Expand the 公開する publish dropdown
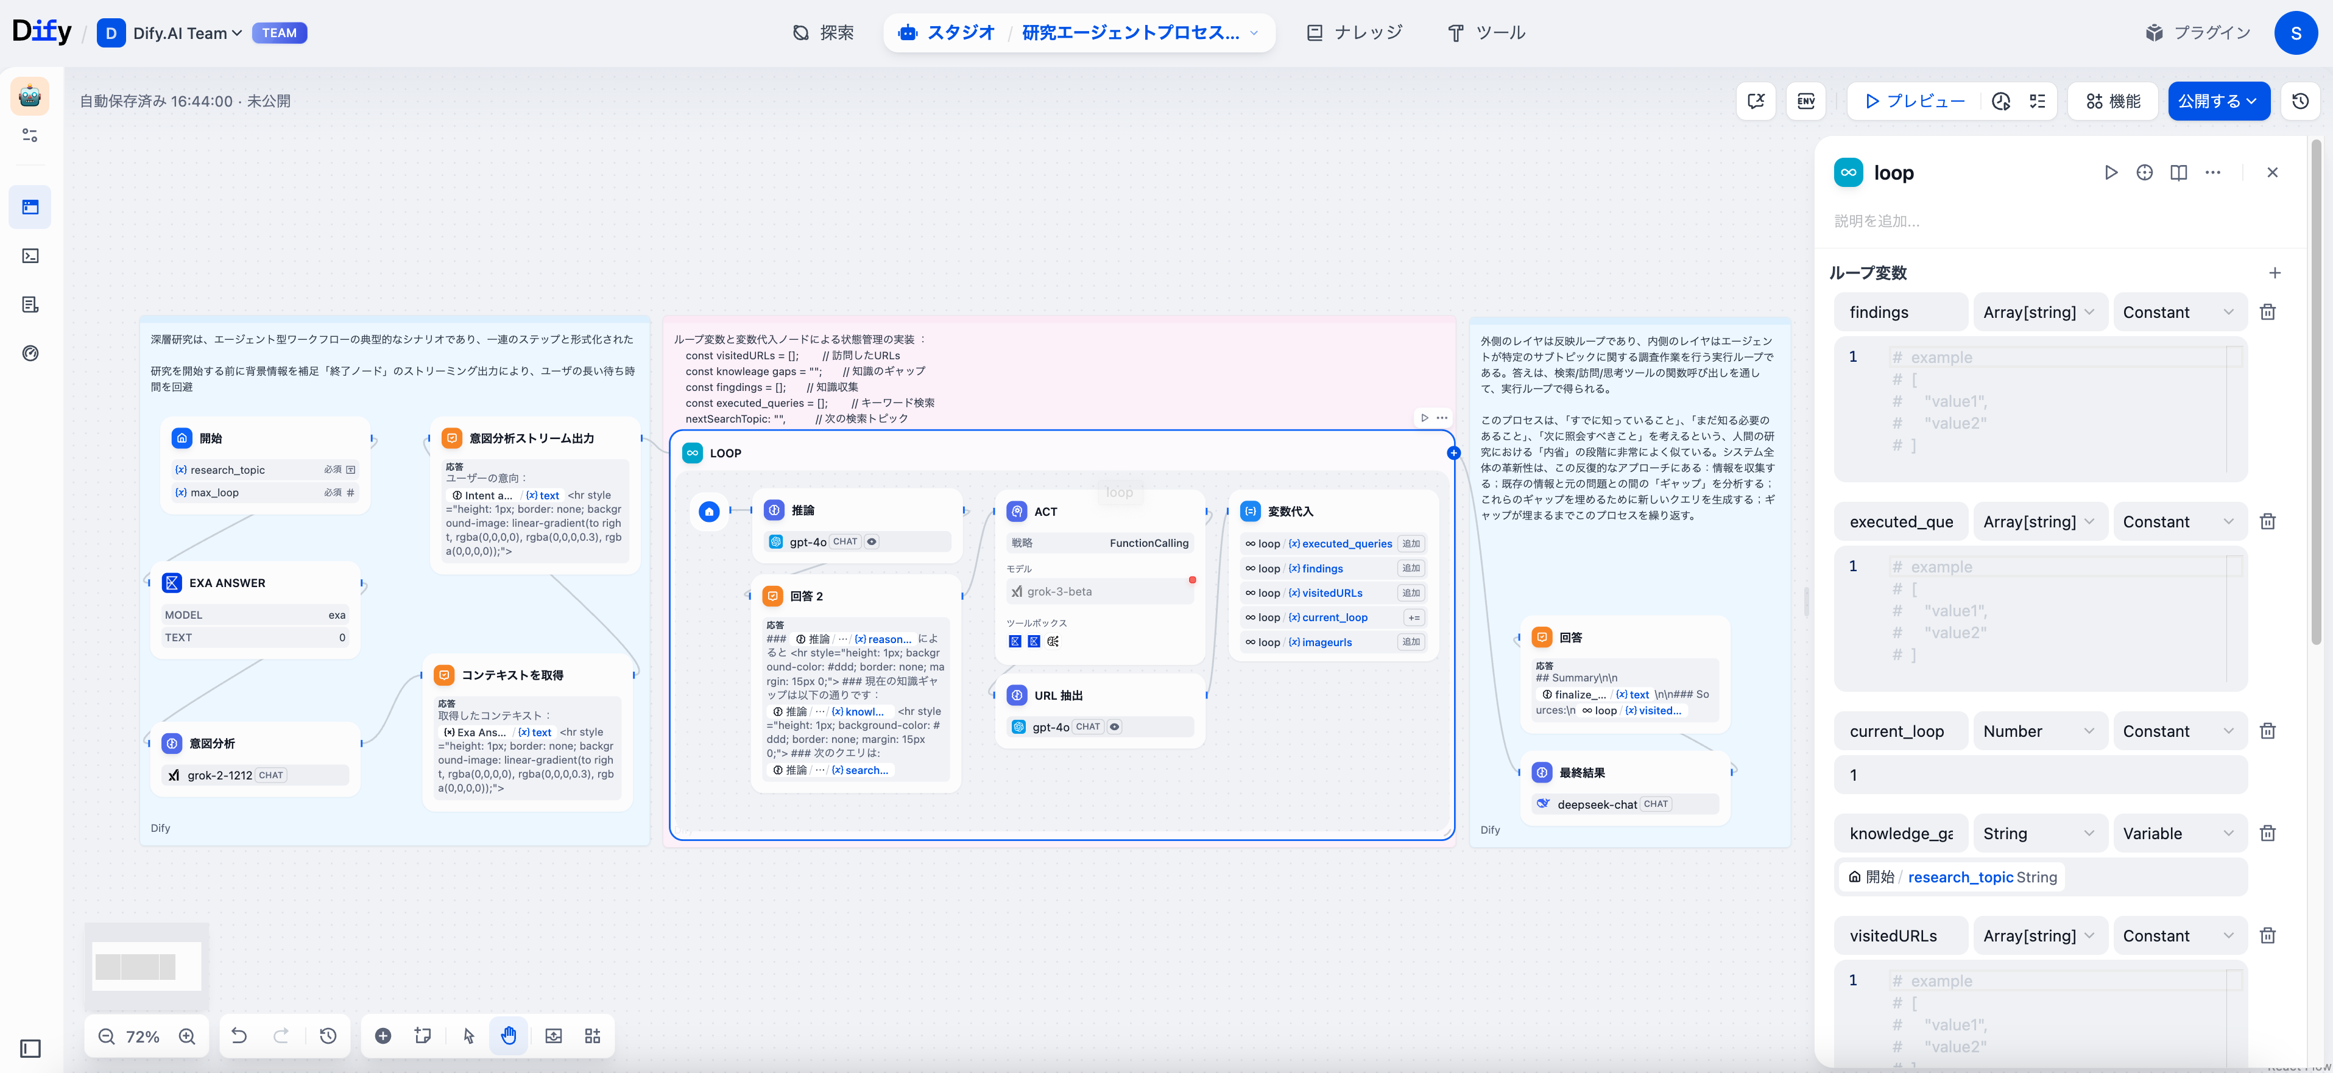This screenshot has height=1073, width=2333. pyautogui.click(x=2218, y=102)
